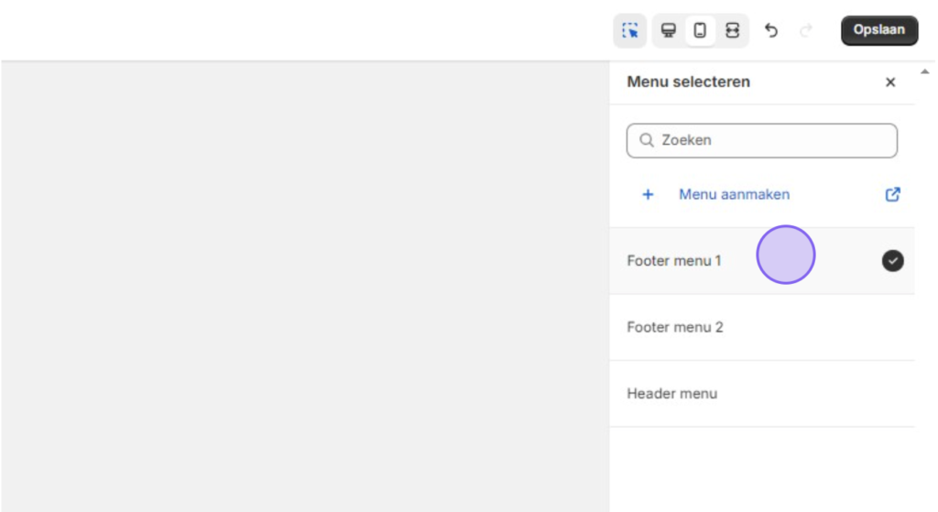Choose Header menu from the list
938x512 pixels.
click(761, 394)
